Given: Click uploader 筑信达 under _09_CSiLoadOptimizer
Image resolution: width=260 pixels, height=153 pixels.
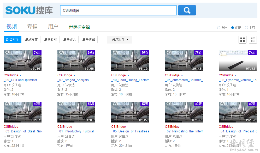Looking at the screenshot, I should click(16, 85).
